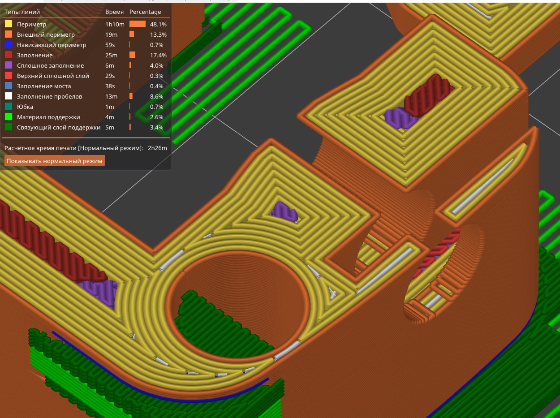The height and width of the screenshot is (418, 560).
Task: Toggle visibility of Периметр label
Action: coord(31,24)
